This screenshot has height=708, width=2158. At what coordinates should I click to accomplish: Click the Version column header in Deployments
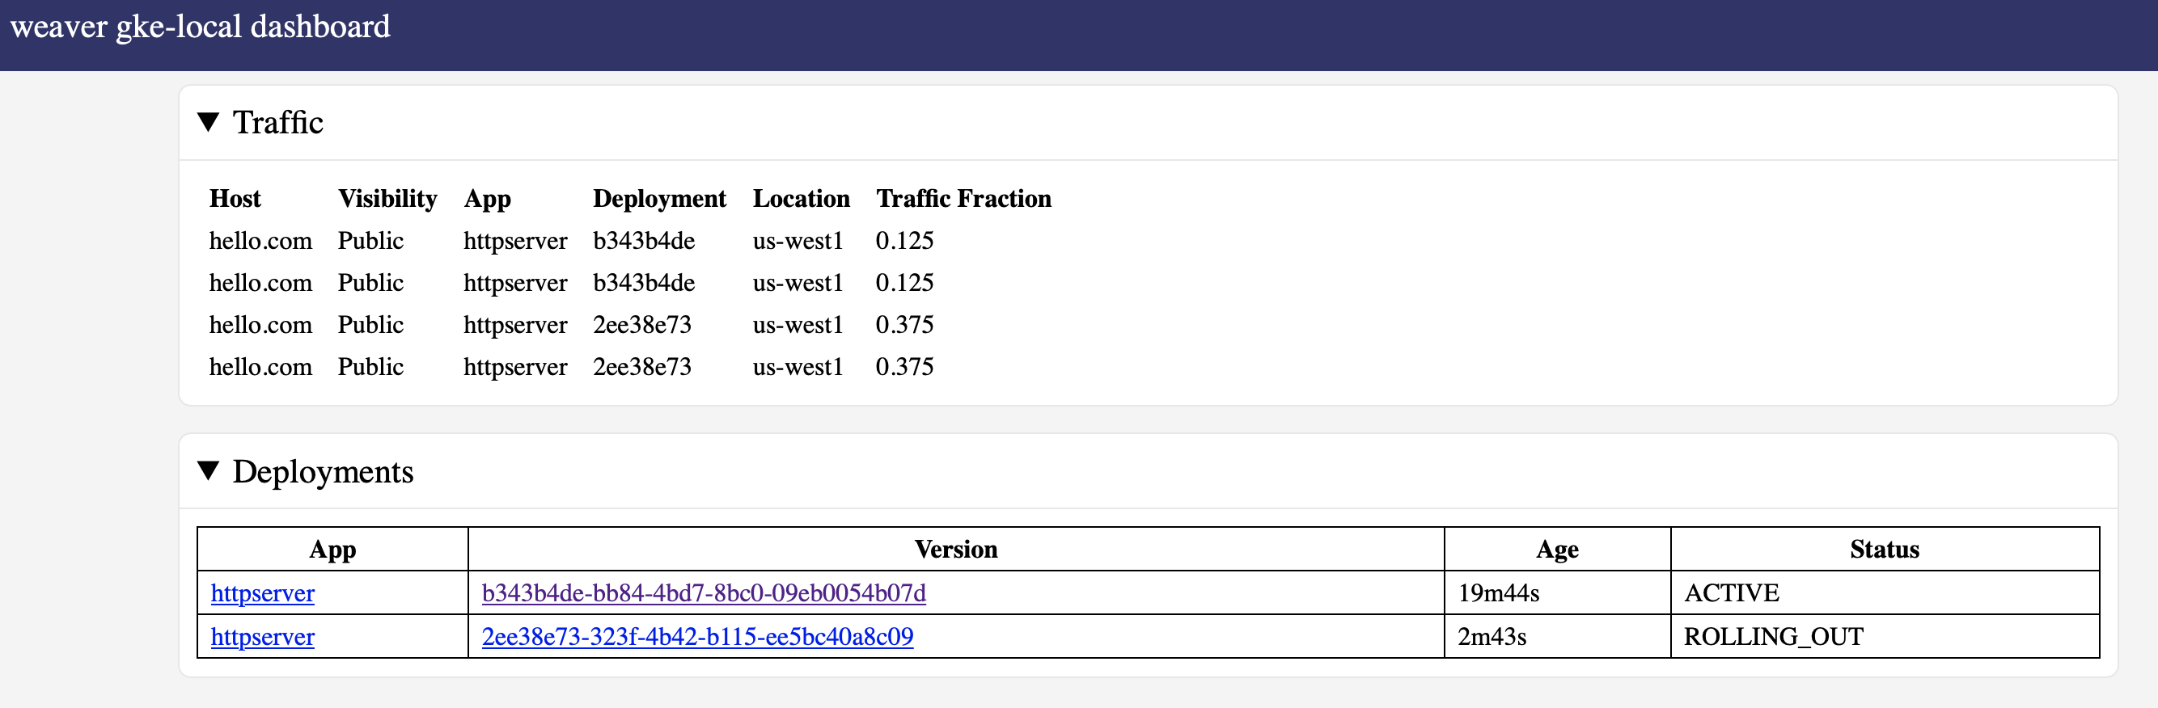pos(956,549)
